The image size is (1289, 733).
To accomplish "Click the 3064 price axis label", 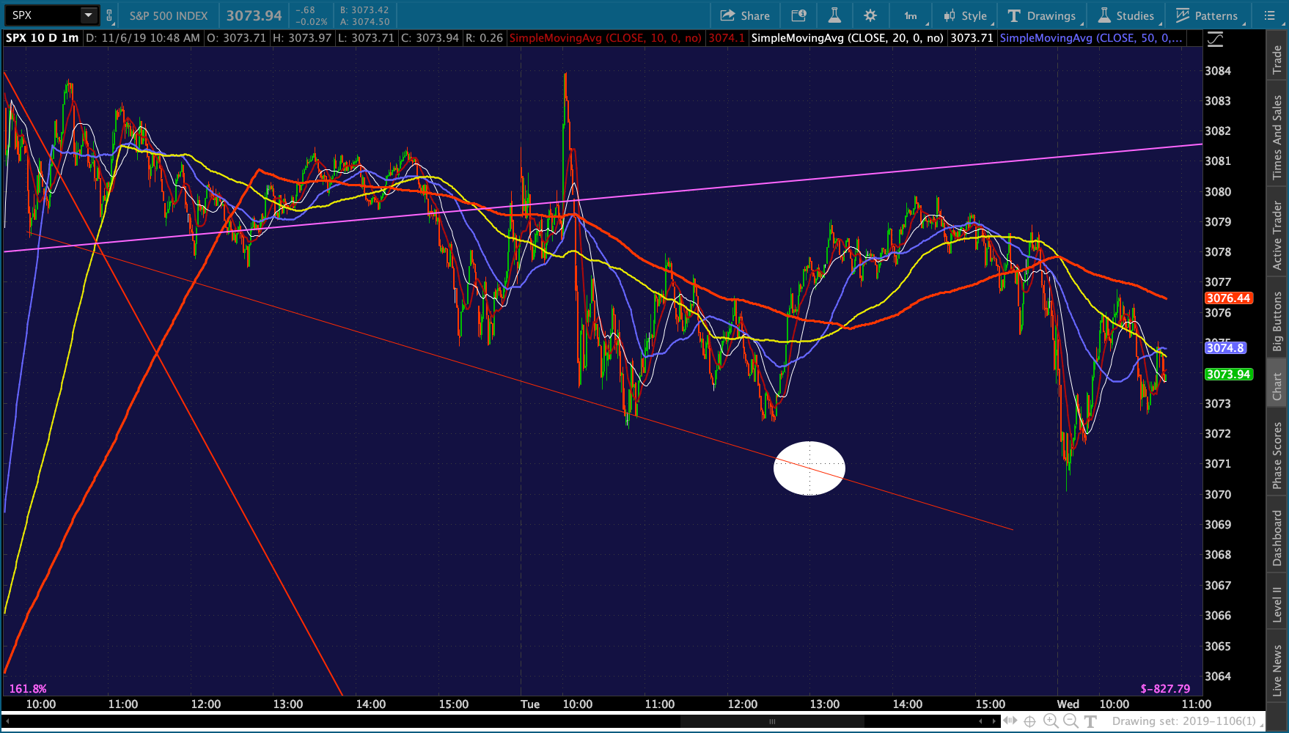I will [1218, 677].
